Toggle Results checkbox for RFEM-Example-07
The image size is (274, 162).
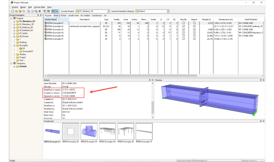(183, 39)
